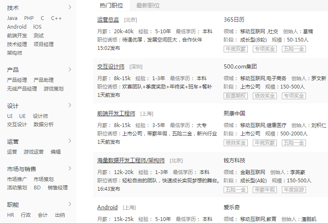Visit the 熙康中国 company page

tap(234, 113)
